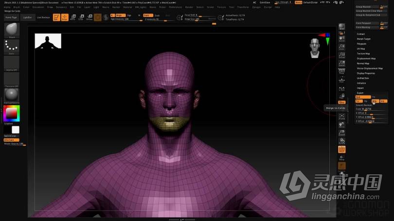Toggle the Alternate color button
The image size is (394, 221).
coord(12,140)
